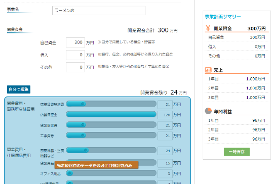Viewport: 273px width, 184px height.
Task: Click the first slider handle in 開業費用・事務所店舗費用
Action: (83, 104)
